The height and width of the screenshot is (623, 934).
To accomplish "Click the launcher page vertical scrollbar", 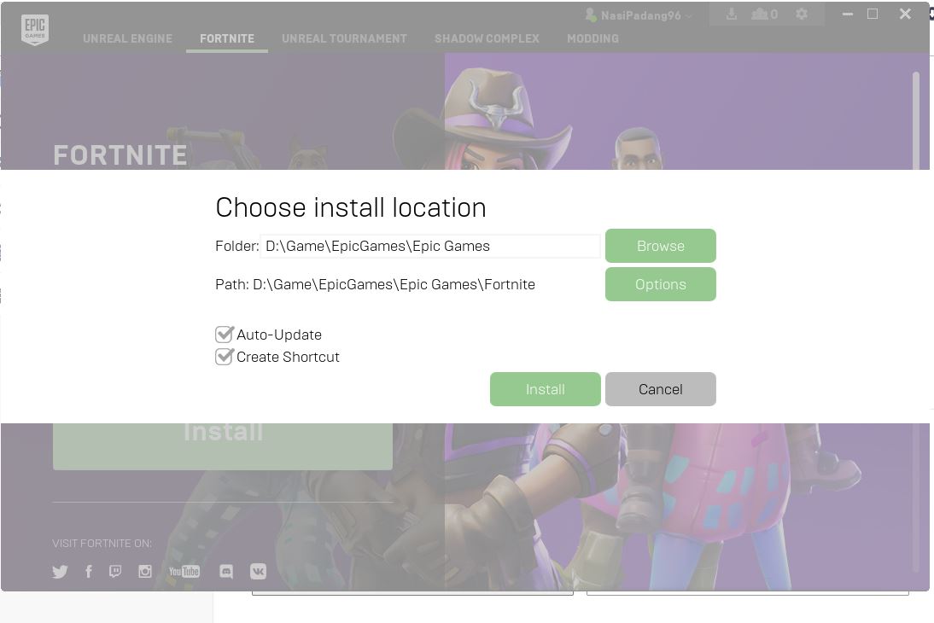I will (x=916, y=121).
